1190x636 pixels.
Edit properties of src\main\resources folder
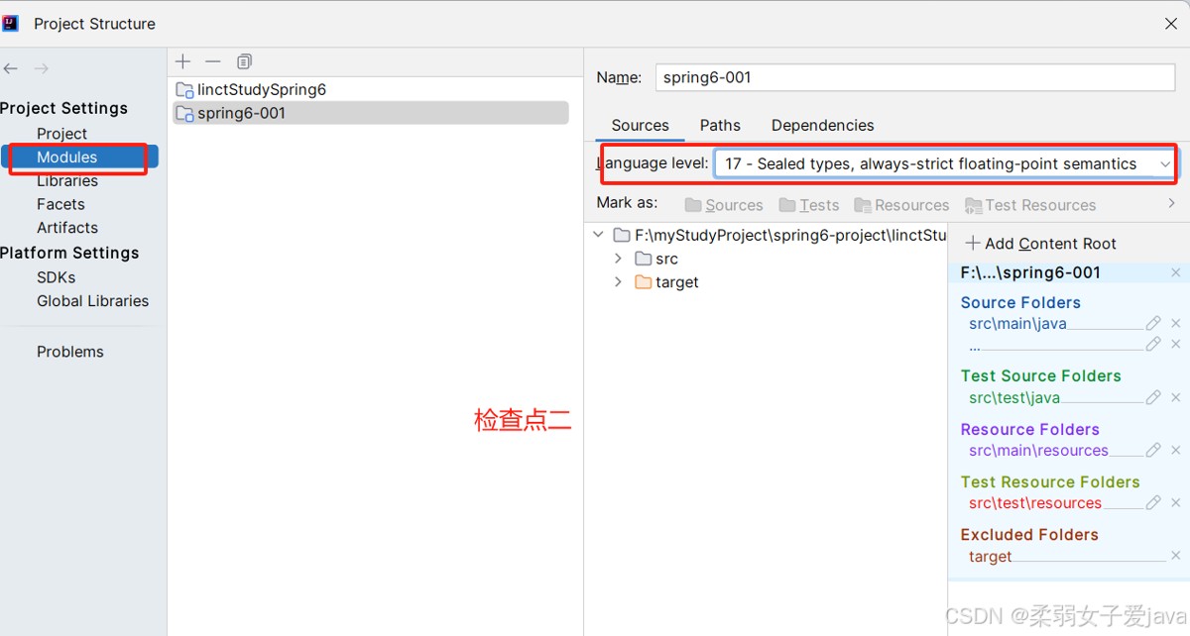tap(1153, 450)
